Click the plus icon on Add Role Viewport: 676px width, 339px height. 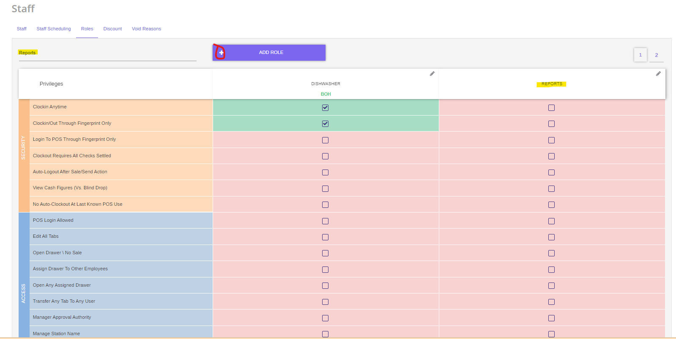pos(221,53)
